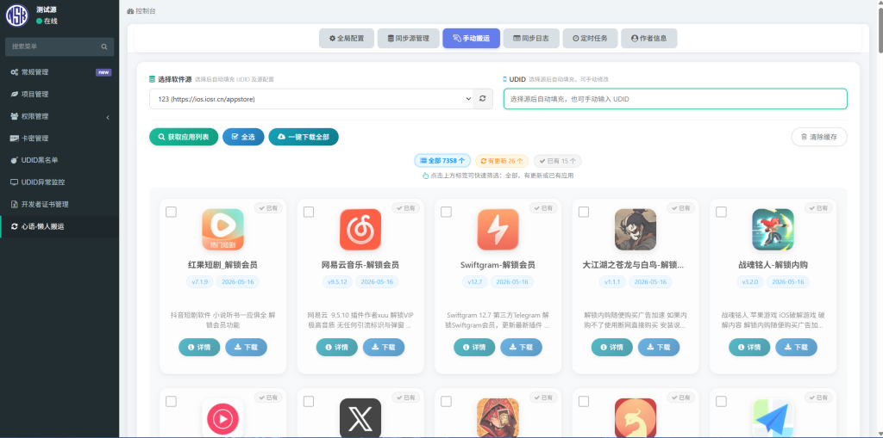Viewport: 883px width, 438px height.
Task: Switch to 定时任务 tab
Action: (590, 38)
